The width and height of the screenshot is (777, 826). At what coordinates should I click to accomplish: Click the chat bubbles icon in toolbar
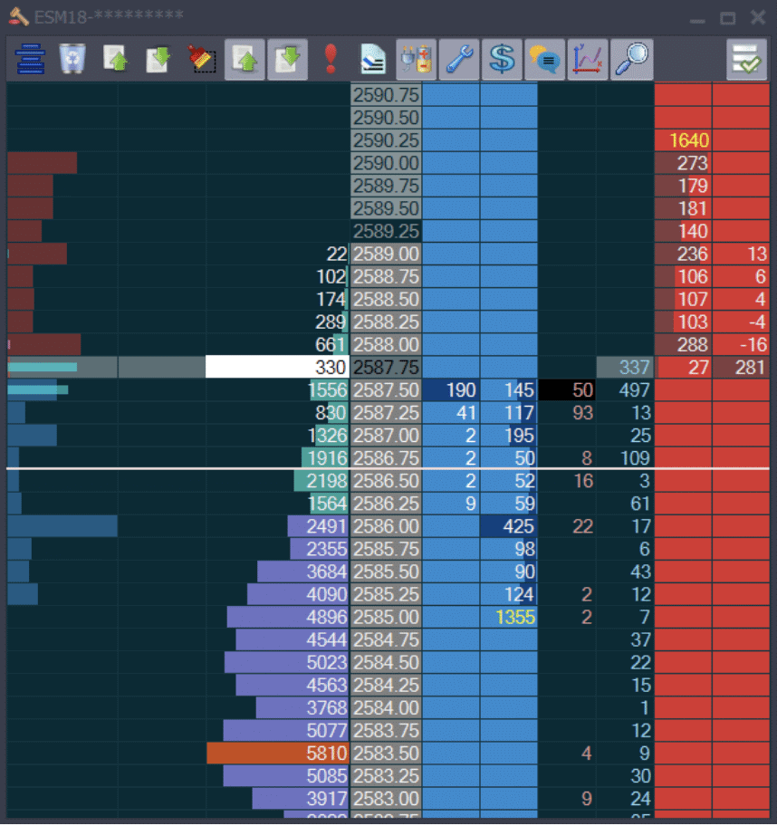pos(544,60)
